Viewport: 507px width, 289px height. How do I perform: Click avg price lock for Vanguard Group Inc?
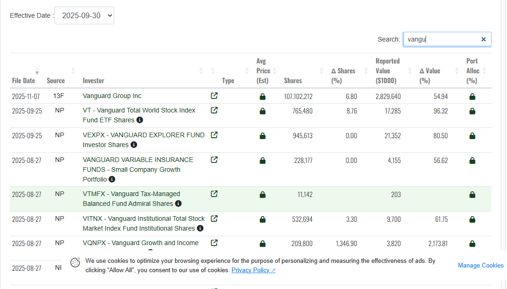click(263, 97)
